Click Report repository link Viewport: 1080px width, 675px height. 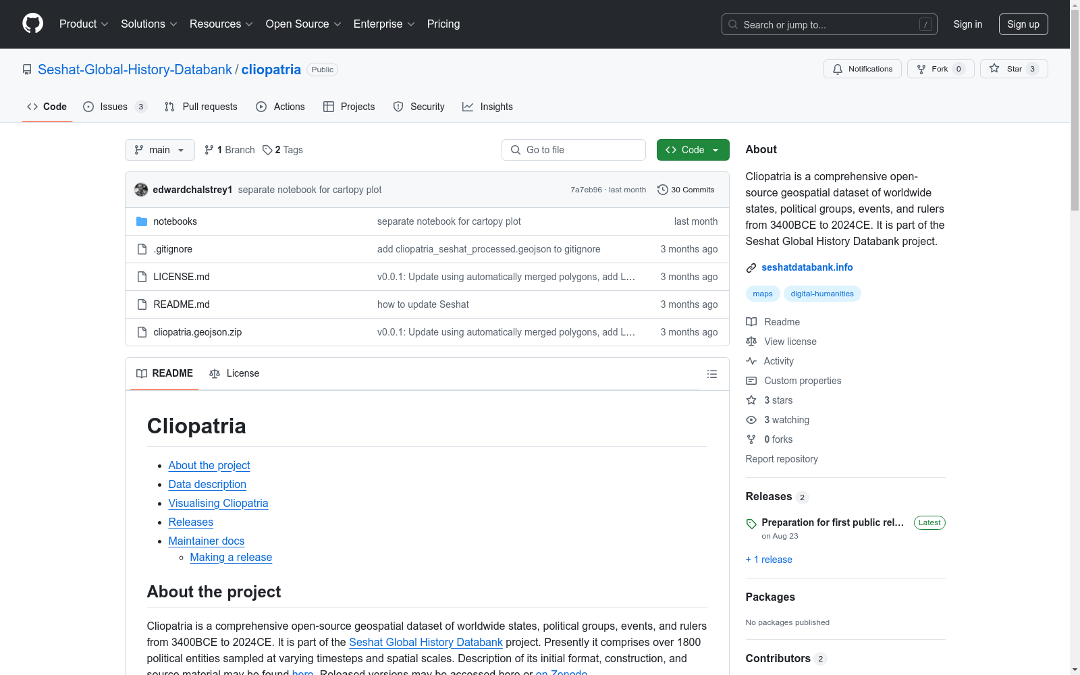coord(782,459)
